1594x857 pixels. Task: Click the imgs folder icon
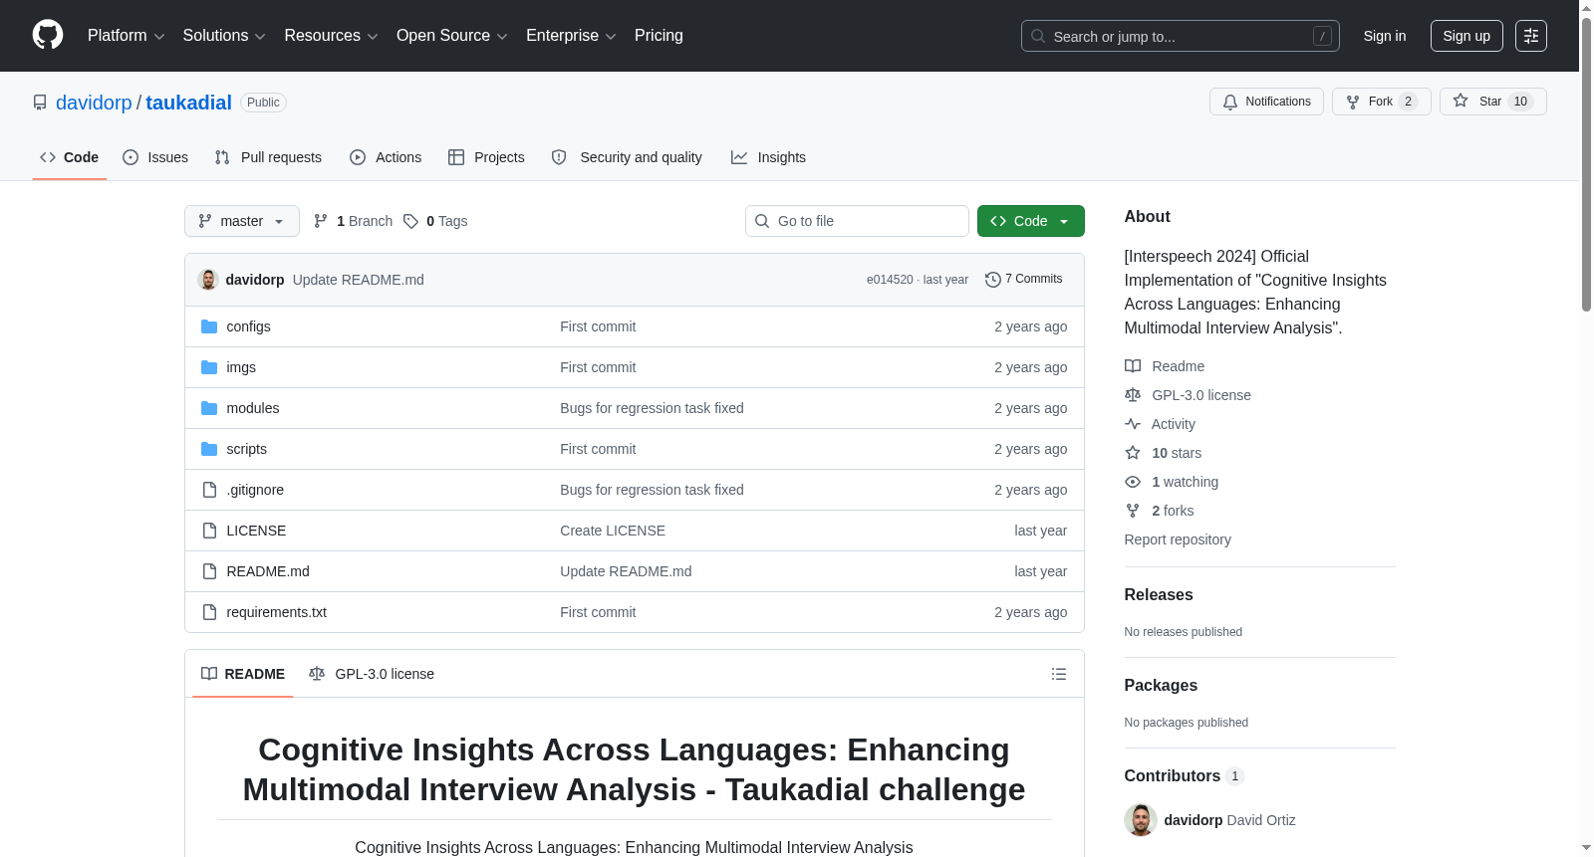click(x=209, y=367)
